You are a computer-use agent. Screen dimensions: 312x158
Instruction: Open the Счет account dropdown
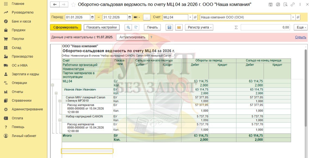[x=190, y=17]
